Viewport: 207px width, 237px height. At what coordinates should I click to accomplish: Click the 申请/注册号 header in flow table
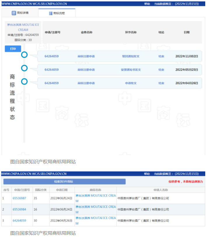tap(52, 32)
